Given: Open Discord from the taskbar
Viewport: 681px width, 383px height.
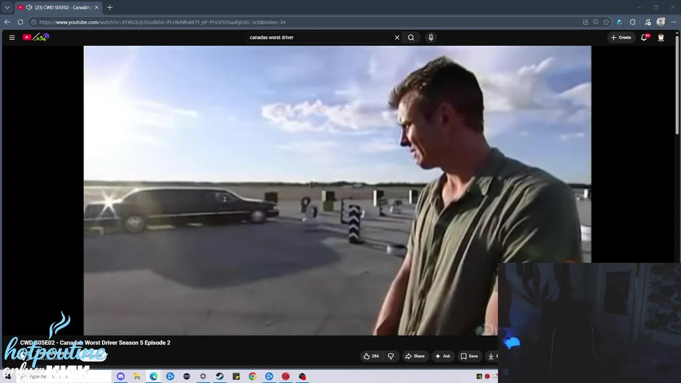Looking at the screenshot, I should (x=121, y=377).
